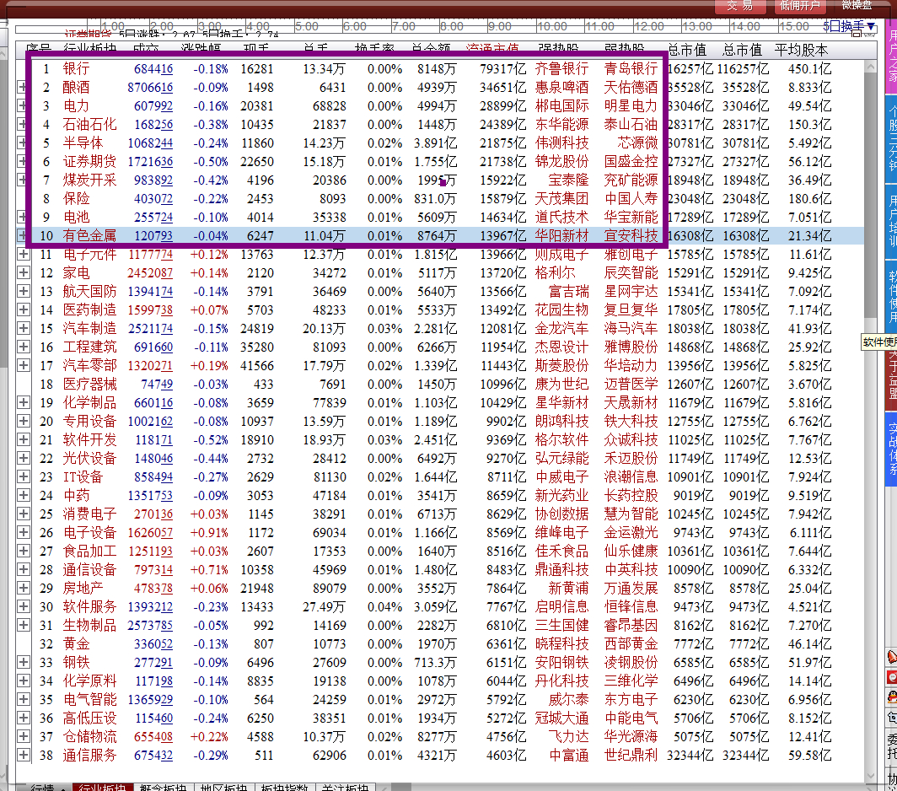Screen dimensions: 897x791
Task: Expand the 房地产 sector row
Action: tap(23, 588)
